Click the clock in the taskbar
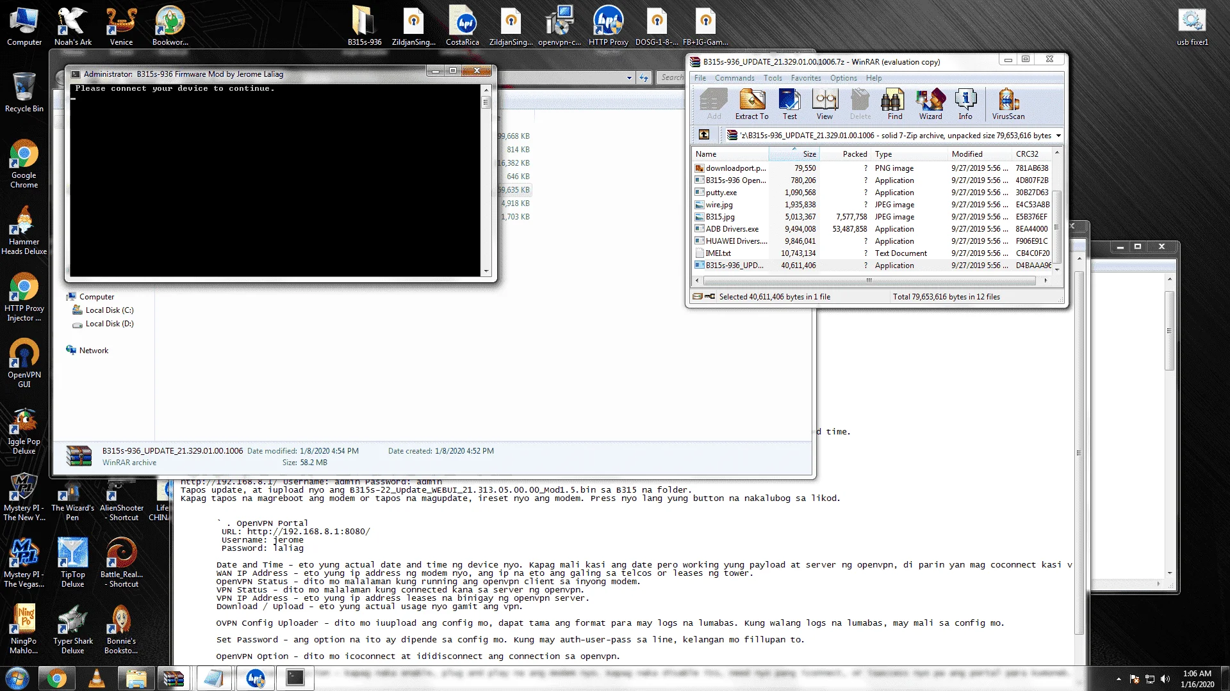The image size is (1230, 691). click(x=1197, y=678)
